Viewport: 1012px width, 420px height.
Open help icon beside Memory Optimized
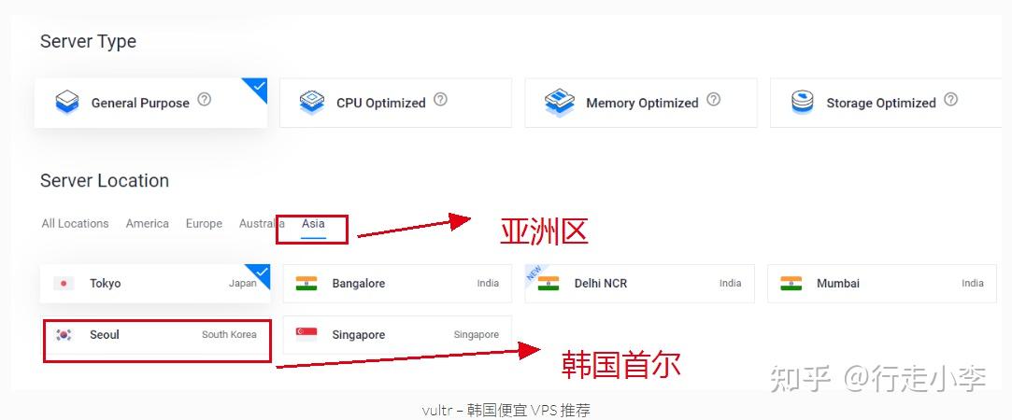coord(713,100)
